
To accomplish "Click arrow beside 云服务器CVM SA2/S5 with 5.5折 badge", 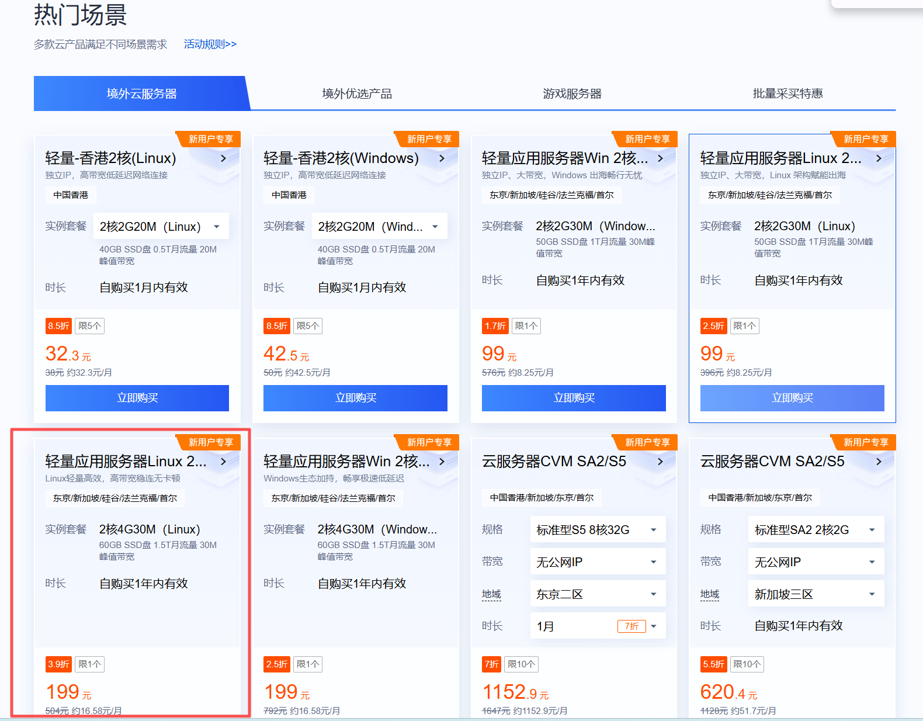I will click(879, 462).
